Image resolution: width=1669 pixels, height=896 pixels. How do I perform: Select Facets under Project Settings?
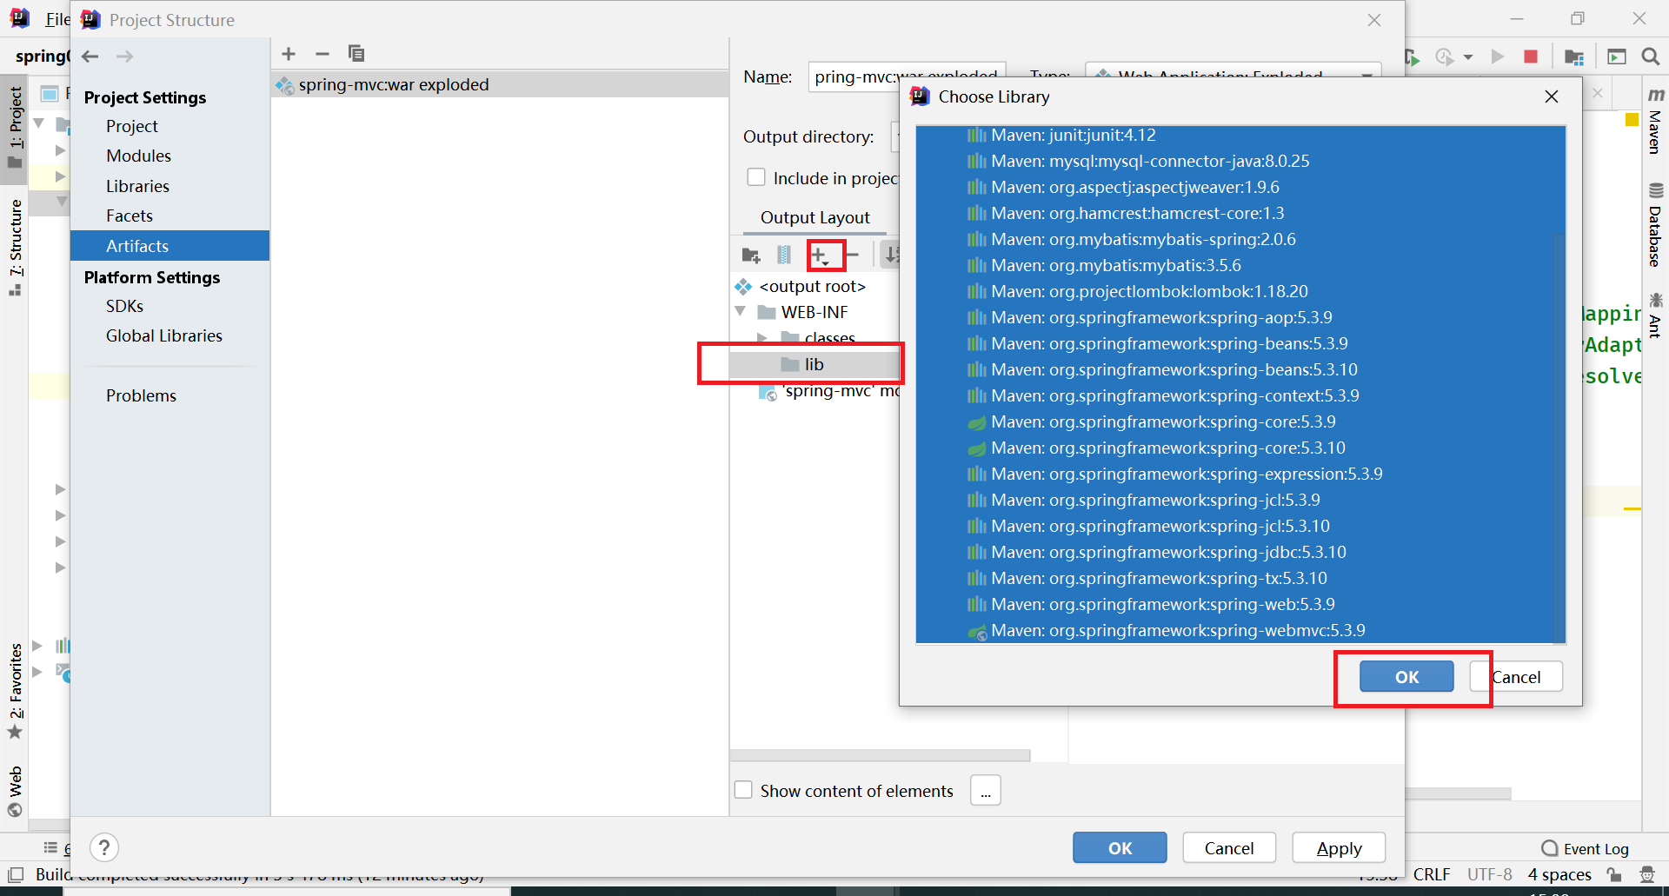coord(130,216)
